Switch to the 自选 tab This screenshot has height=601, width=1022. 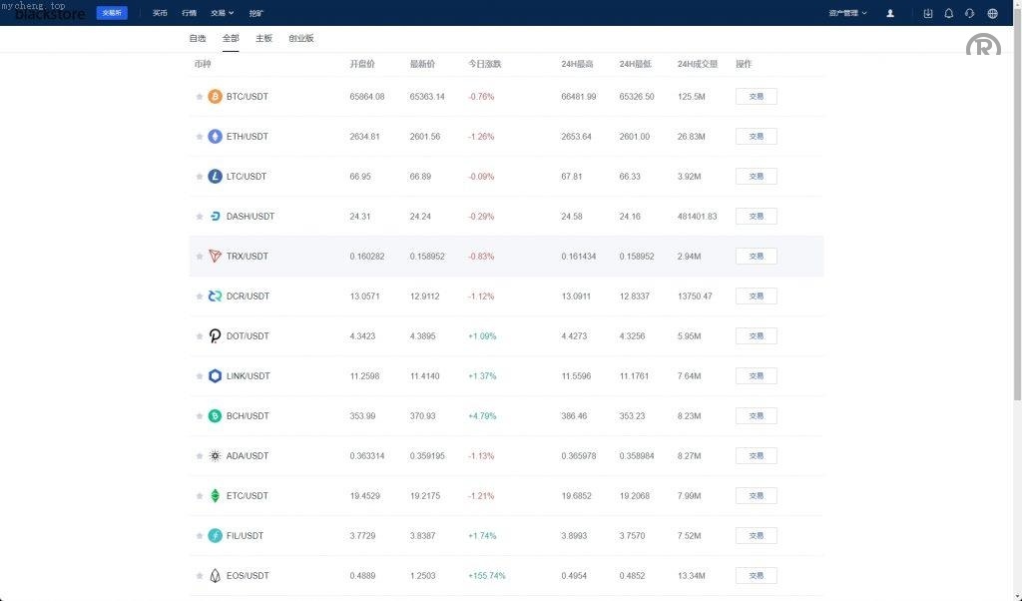pos(198,38)
